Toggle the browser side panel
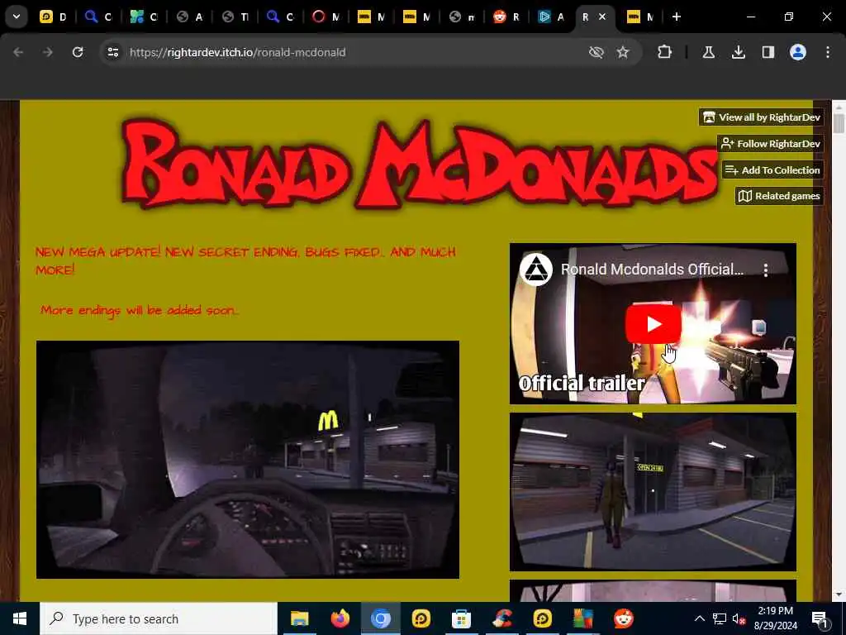This screenshot has height=635, width=846. pos(768,52)
